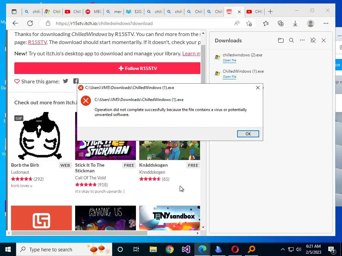The image size is (342, 256).
Task: Open Ludonaut author link
Action: [x=20, y=172]
